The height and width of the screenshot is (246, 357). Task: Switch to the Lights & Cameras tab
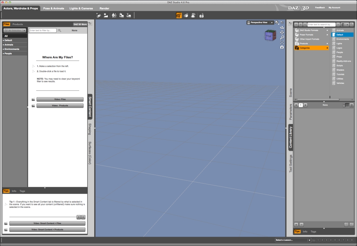tap(81, 9)
